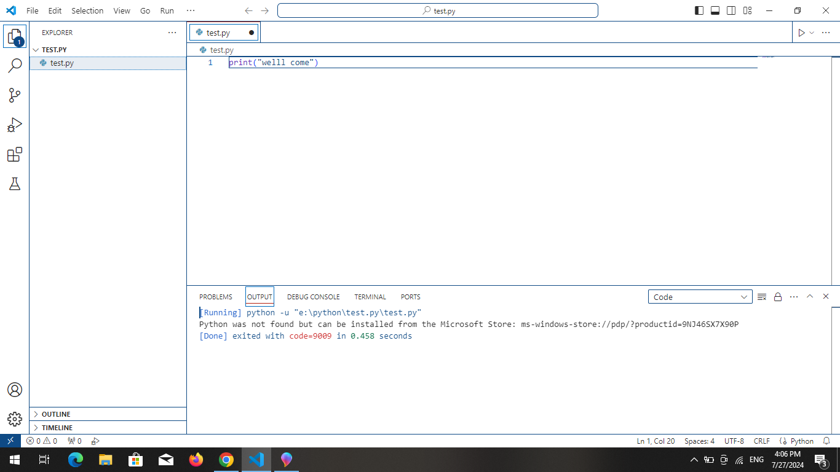Open the Testing flask view

(15, 184)
